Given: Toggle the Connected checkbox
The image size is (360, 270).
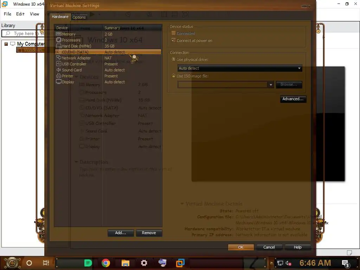Looking at the screenshot, I should 174,33.
